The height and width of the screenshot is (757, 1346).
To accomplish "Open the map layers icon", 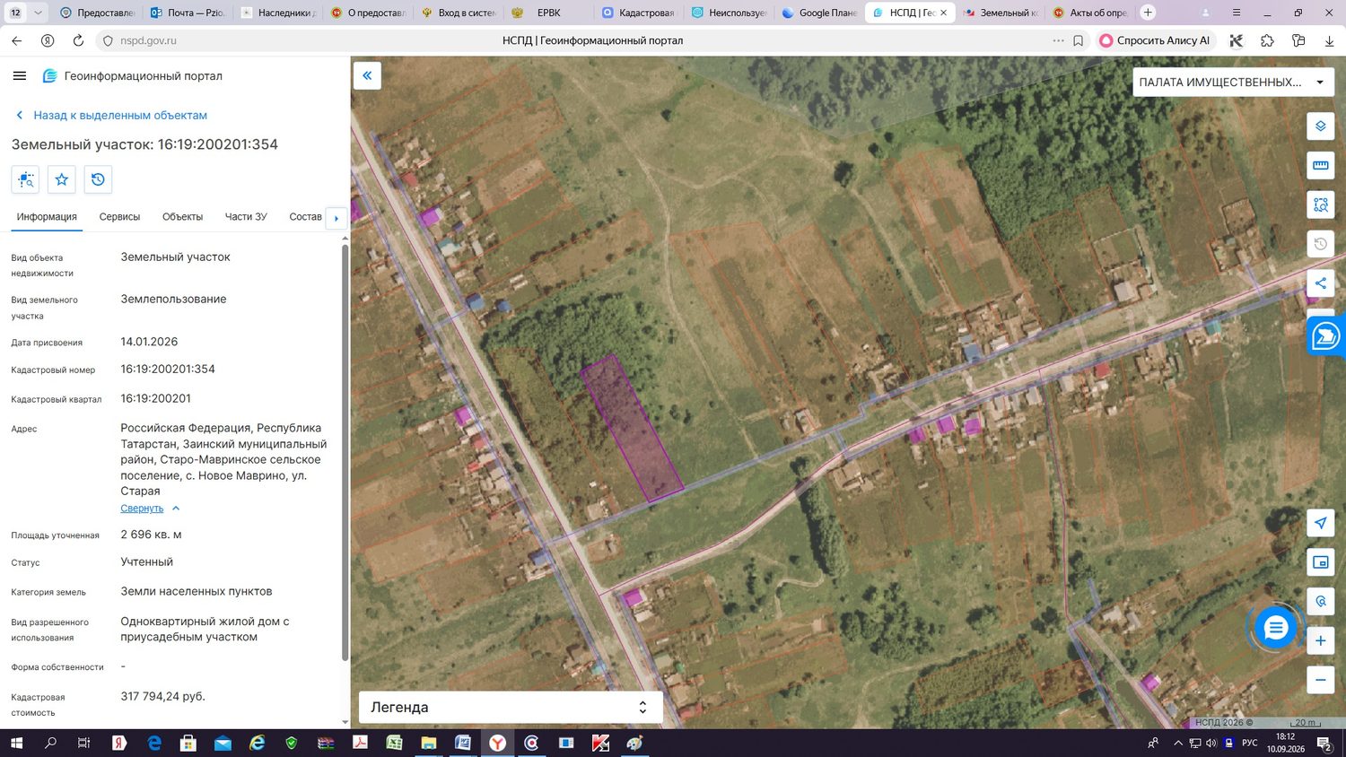I will pos(1321,126).
